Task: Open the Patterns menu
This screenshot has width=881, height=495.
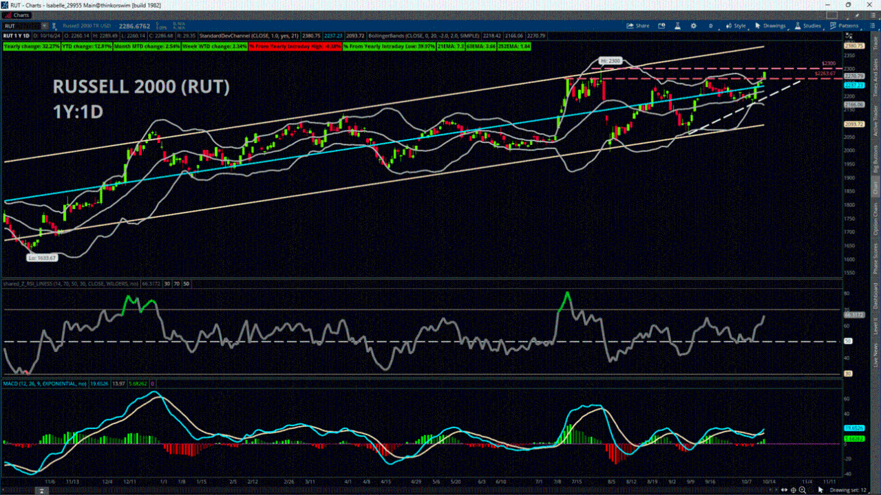Action: 844,25
